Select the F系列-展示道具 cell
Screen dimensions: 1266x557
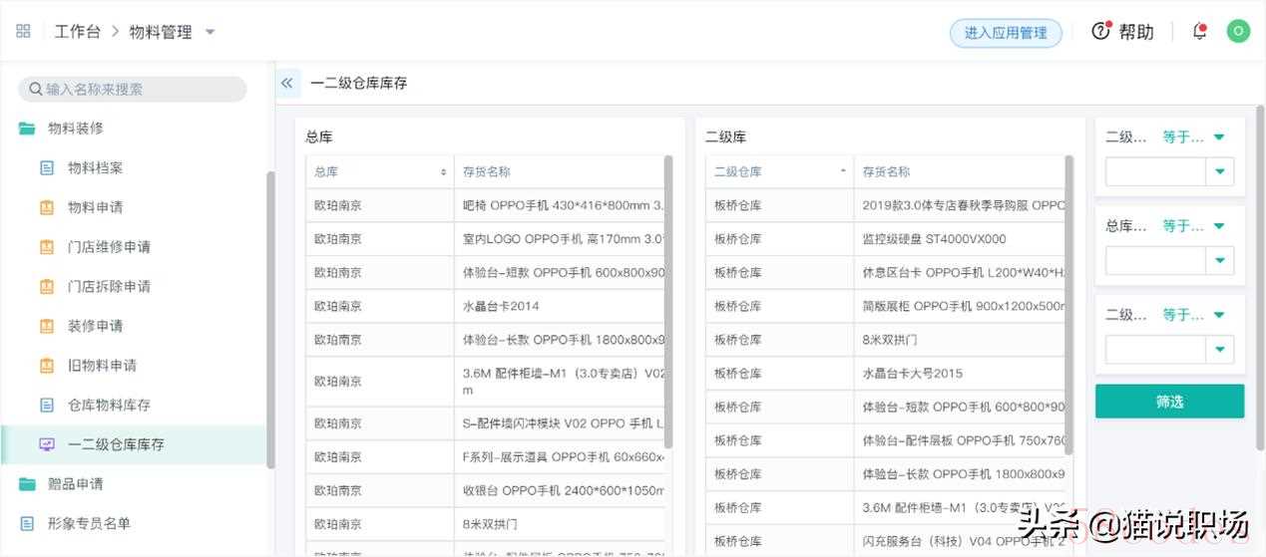point(560,456)
